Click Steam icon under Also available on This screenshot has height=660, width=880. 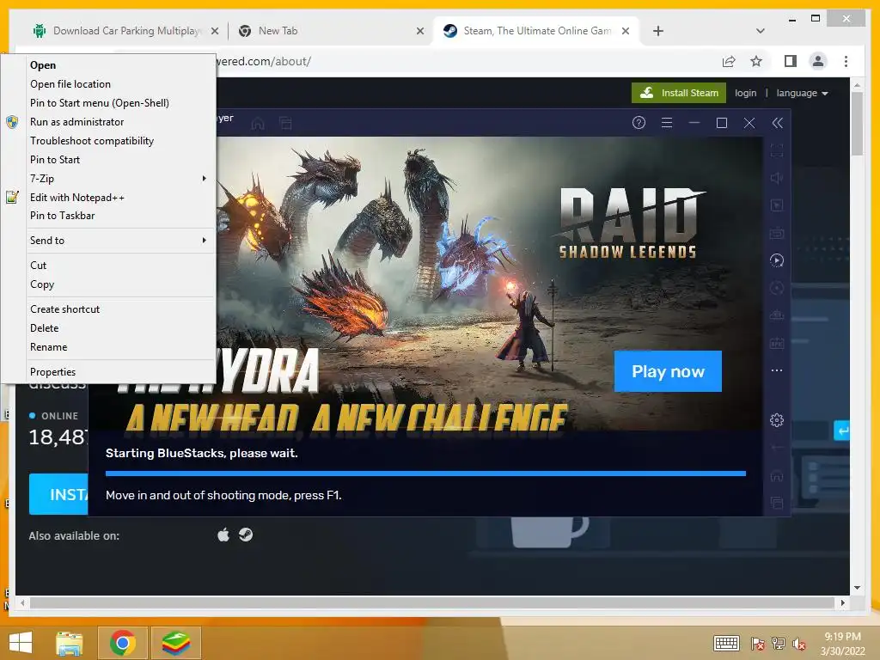pyautogui.click(x=246, y=535)
